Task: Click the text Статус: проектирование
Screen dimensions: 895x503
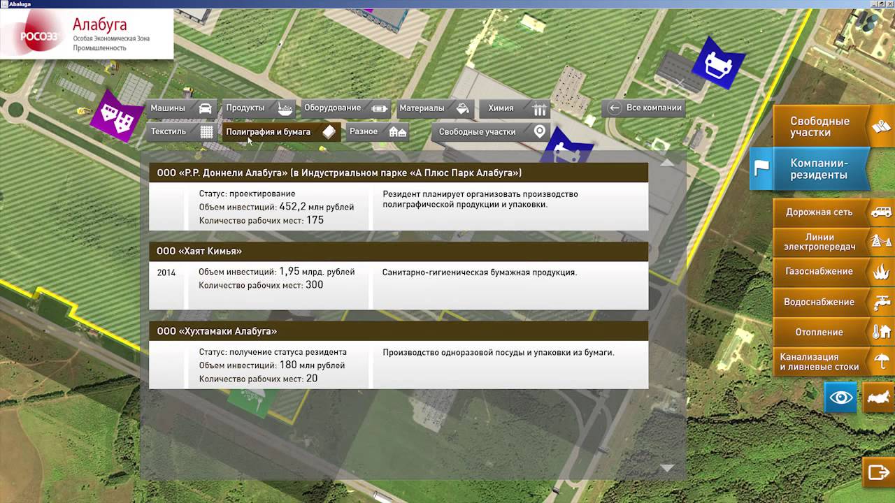Action: [x=248, y=194]
